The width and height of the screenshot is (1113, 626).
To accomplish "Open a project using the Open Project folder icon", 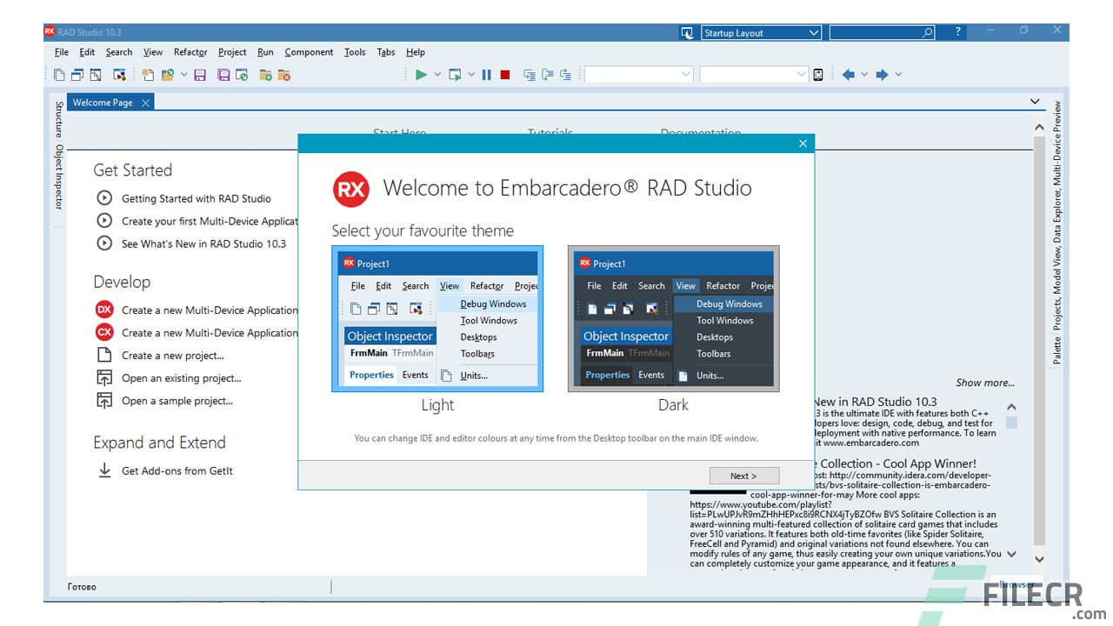I will coord(168,74).
